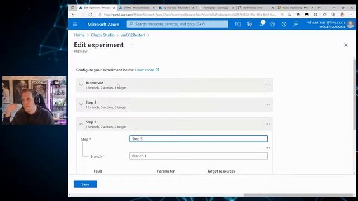This screenshot has height=201, width=358.
Task: Expand Step 2 section
Action: [81, 104]
